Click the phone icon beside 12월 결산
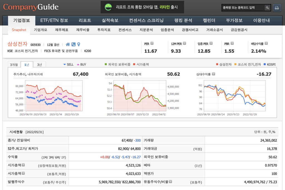Viewport: 285px width, 190px height. pos(73,44)
